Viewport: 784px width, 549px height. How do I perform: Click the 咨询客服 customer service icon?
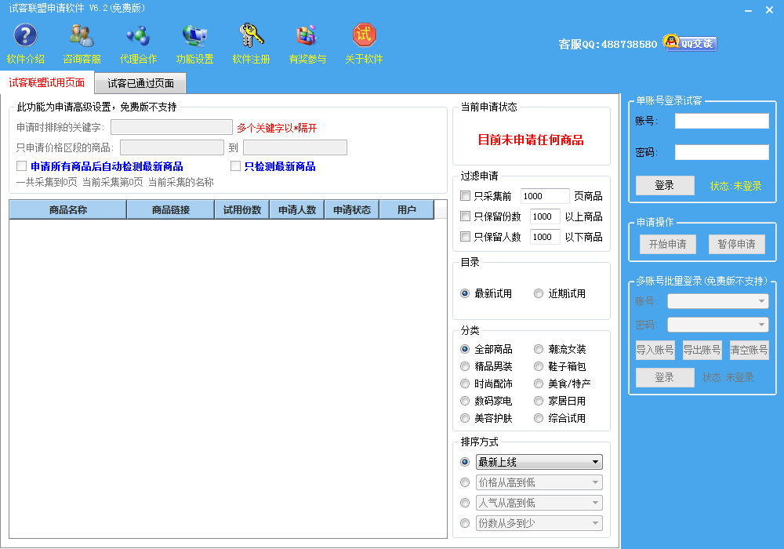click(x=82, y=36)
